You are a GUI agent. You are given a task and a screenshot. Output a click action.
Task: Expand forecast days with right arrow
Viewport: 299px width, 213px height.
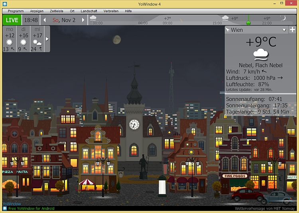47,39
